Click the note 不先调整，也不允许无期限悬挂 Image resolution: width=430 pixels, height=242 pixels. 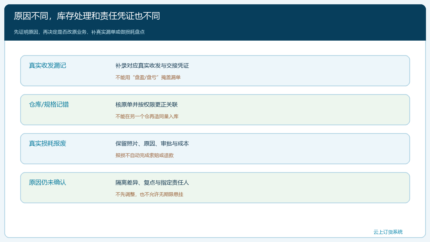point(149,194)
